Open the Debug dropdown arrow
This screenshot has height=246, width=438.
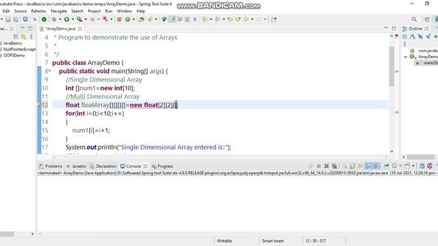[x=60, y=19]
